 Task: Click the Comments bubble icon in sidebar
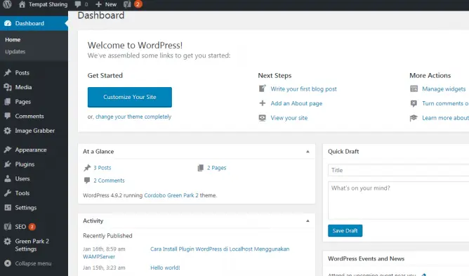(x=8, y=116)
